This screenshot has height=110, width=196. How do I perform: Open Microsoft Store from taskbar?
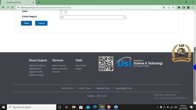point(81,107)
